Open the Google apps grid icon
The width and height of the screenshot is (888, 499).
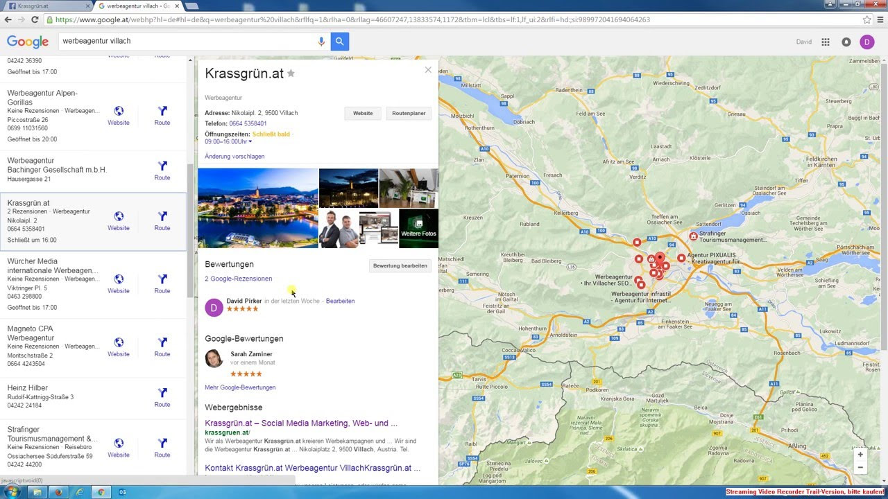pyautogui.click(x=826, y=42)
